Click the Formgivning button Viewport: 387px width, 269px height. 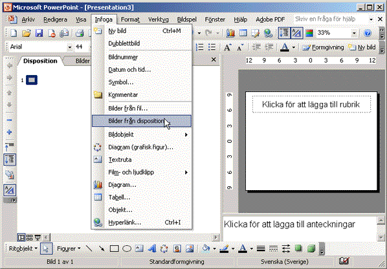pyautogui.click(x=324, y=47)
